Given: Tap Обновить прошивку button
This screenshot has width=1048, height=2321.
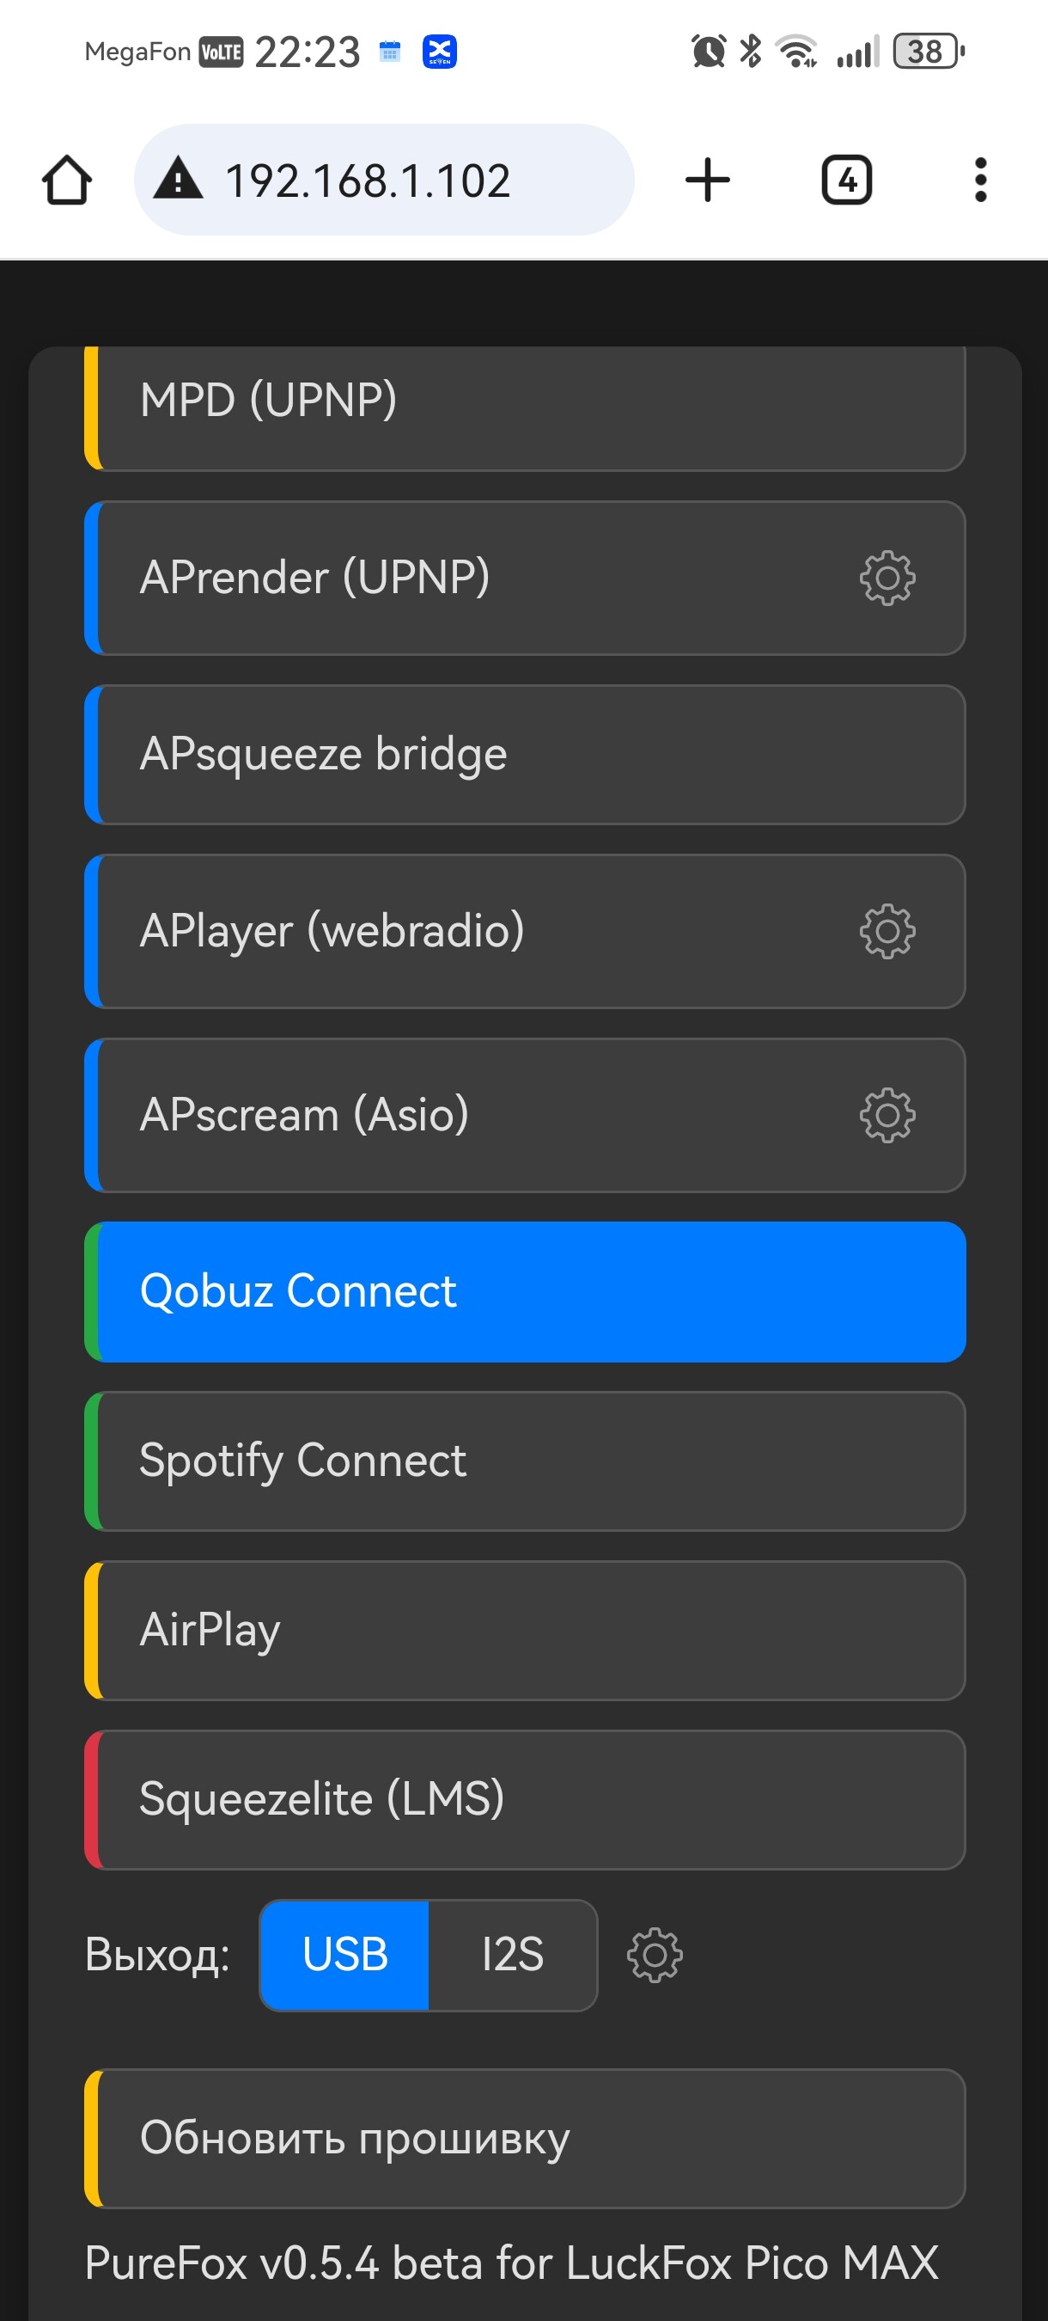Looking at the screenshot, I should [x=525, y=2138].
